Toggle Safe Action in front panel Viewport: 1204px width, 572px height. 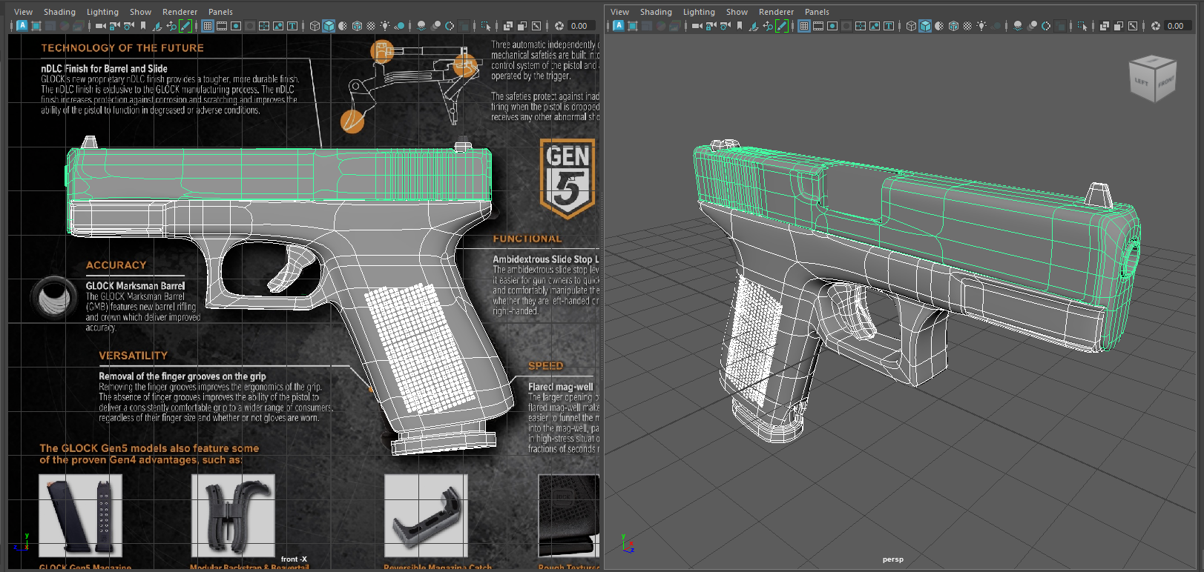pos(278,26)
